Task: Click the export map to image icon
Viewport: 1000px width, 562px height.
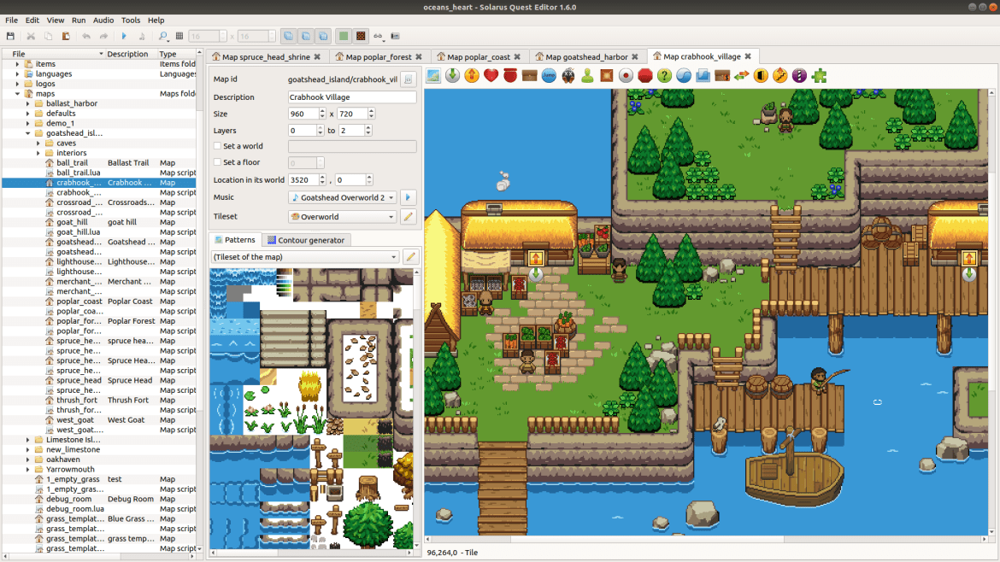Action: tap(395, 37)
